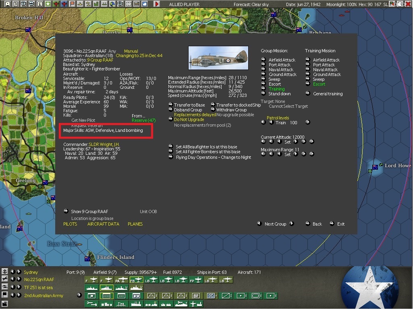Click Set under Current Altitude
413x310 pixels.
click(287, 142)
